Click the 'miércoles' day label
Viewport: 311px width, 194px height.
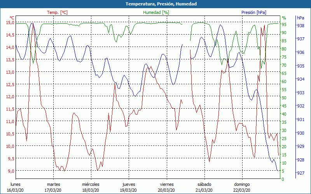(x=91, y=184)
